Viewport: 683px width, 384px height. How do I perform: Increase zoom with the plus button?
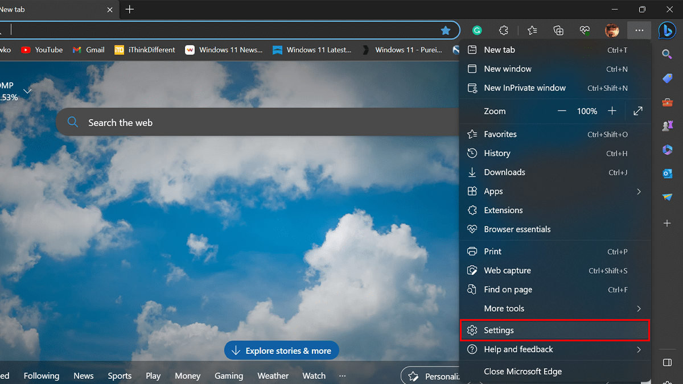coord(612,111)
